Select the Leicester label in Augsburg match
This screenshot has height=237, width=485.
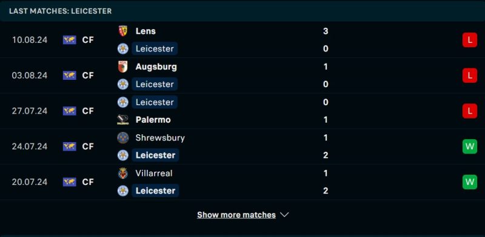click(155, 84)
